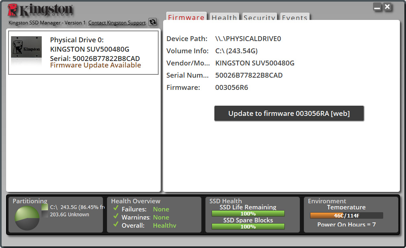Screen dimensions: 406x248
Task: Minimize the Kingston SSD Manager window
Action: (x=378, y=7)
